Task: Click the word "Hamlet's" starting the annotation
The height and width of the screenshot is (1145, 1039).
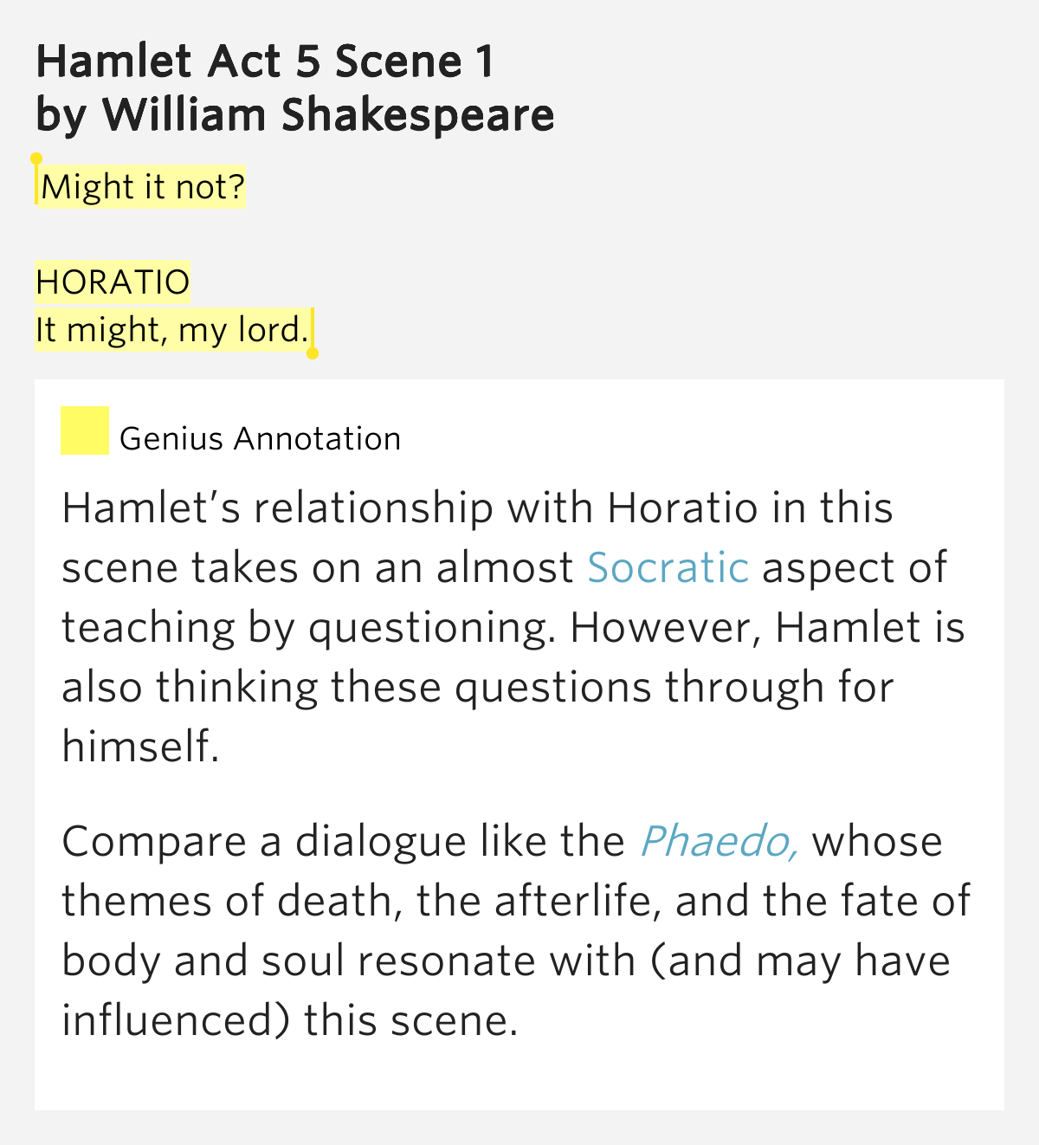Action: [151, 508]
